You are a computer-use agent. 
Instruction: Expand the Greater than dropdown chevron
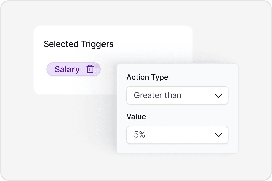click(218, 96)
